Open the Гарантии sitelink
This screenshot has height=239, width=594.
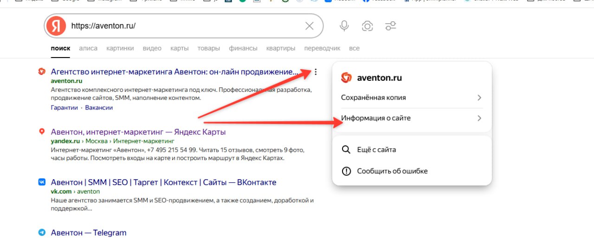pos(64,108)
